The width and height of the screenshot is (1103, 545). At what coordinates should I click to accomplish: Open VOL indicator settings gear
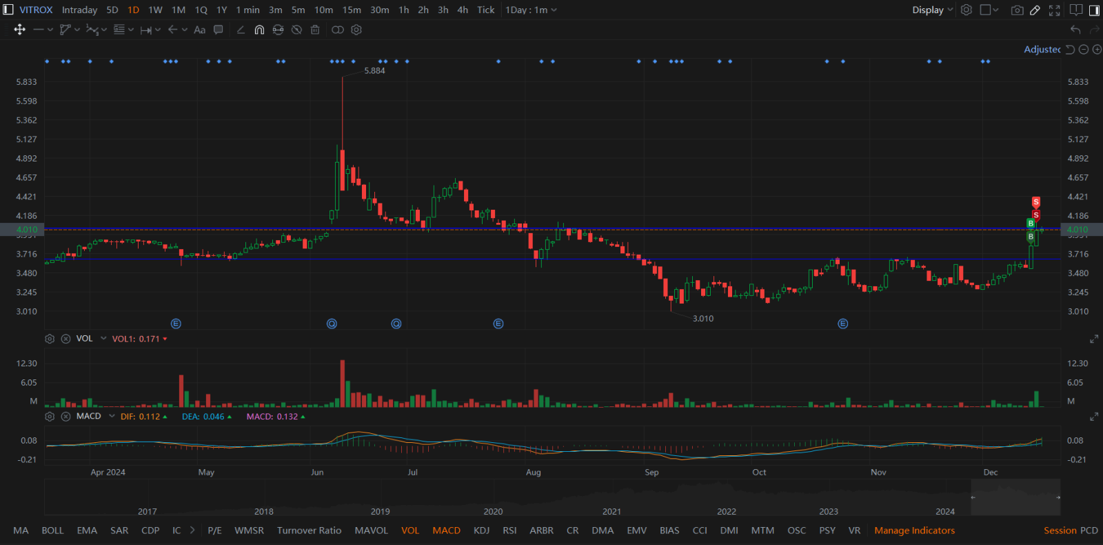[x=50, y=339]
